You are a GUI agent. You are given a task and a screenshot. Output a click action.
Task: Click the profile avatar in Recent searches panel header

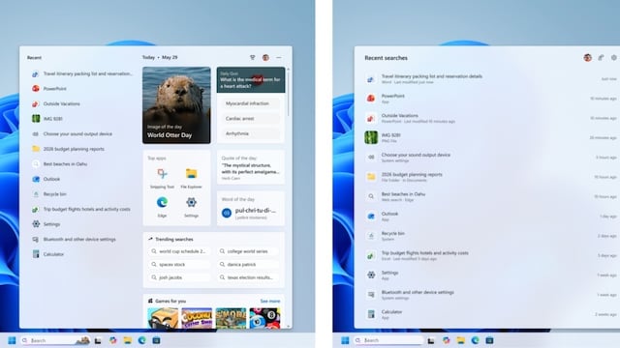588,58
